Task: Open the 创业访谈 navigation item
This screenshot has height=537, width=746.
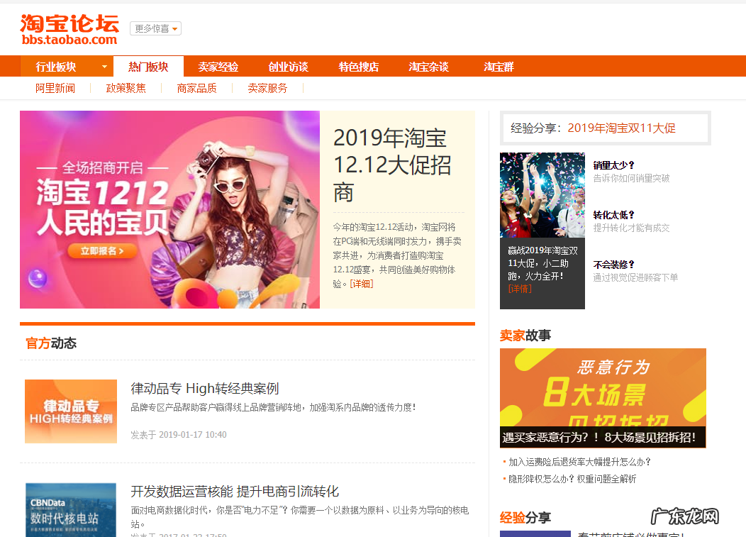Action: point(288,65)
